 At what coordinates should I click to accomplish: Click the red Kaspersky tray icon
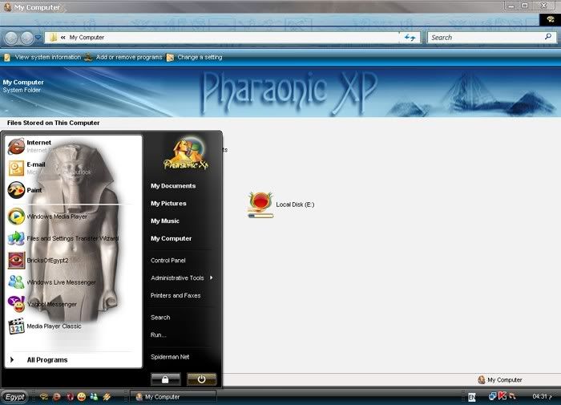click(x=502, y=396)
